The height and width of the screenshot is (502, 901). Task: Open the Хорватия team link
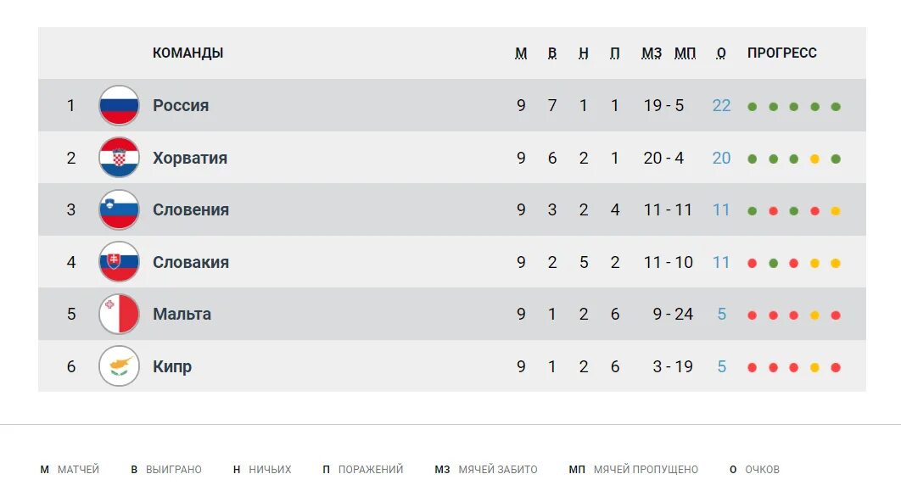click(x=190, y=158)
